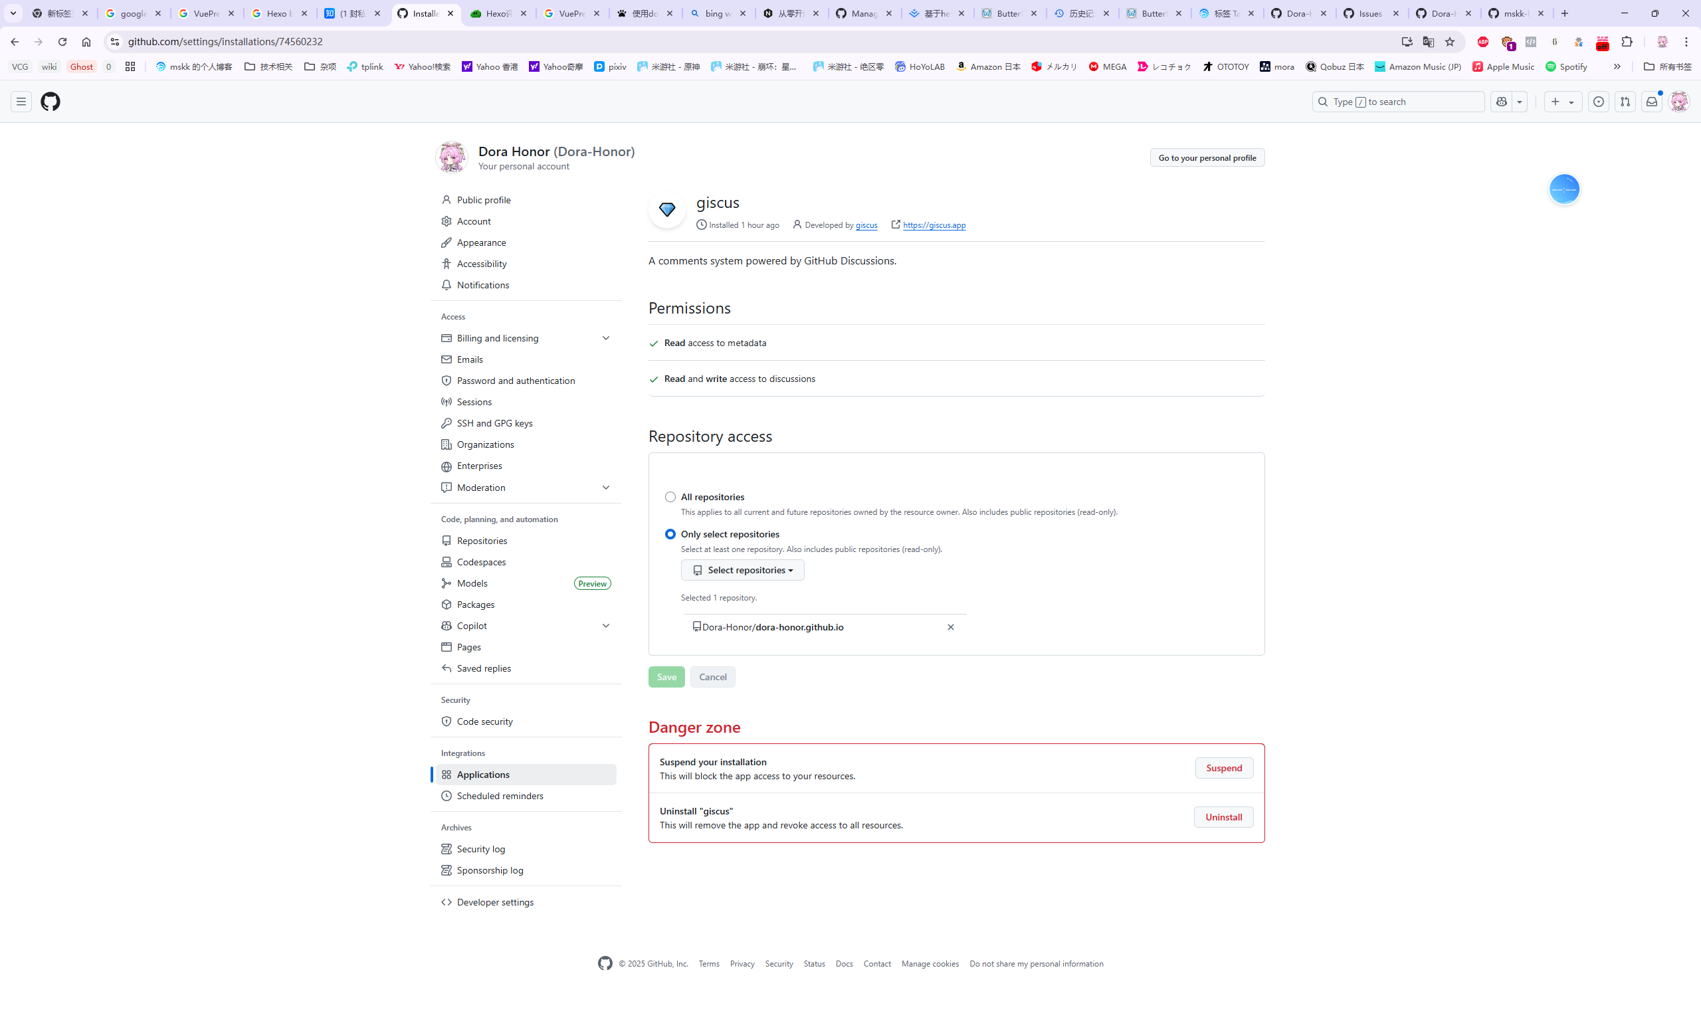Expand the Billing and licensing section
The image size is (1701, 1031).
(605, 338)
